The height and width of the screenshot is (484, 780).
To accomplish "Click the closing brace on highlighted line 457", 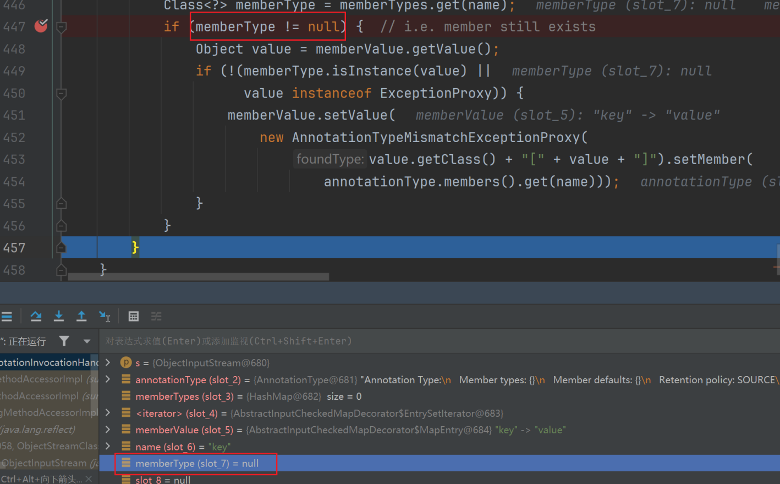I will click(x=135, y=248).
